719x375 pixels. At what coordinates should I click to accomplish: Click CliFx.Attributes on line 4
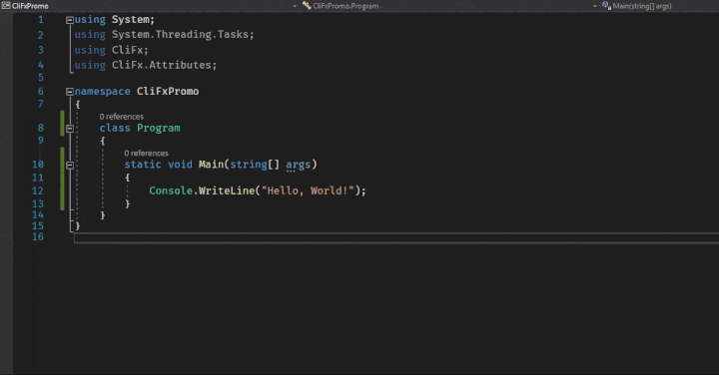(x=162, y=65)
